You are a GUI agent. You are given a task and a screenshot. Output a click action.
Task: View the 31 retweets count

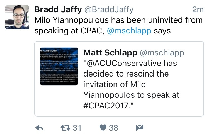77,128
